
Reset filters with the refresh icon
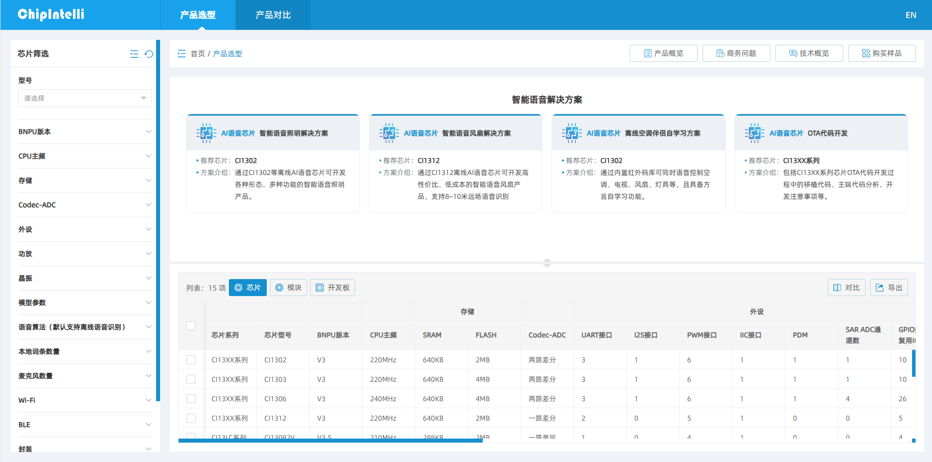[149, 54]
